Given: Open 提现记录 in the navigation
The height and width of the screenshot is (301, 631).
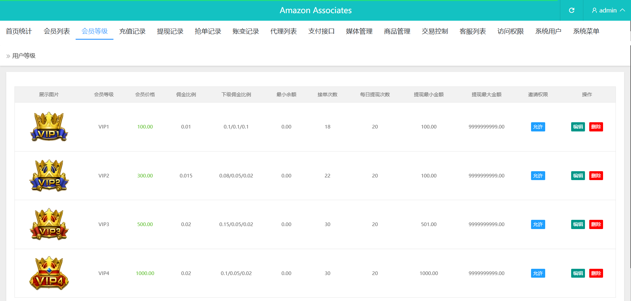Looking at the screenshot, I should 170,31.
